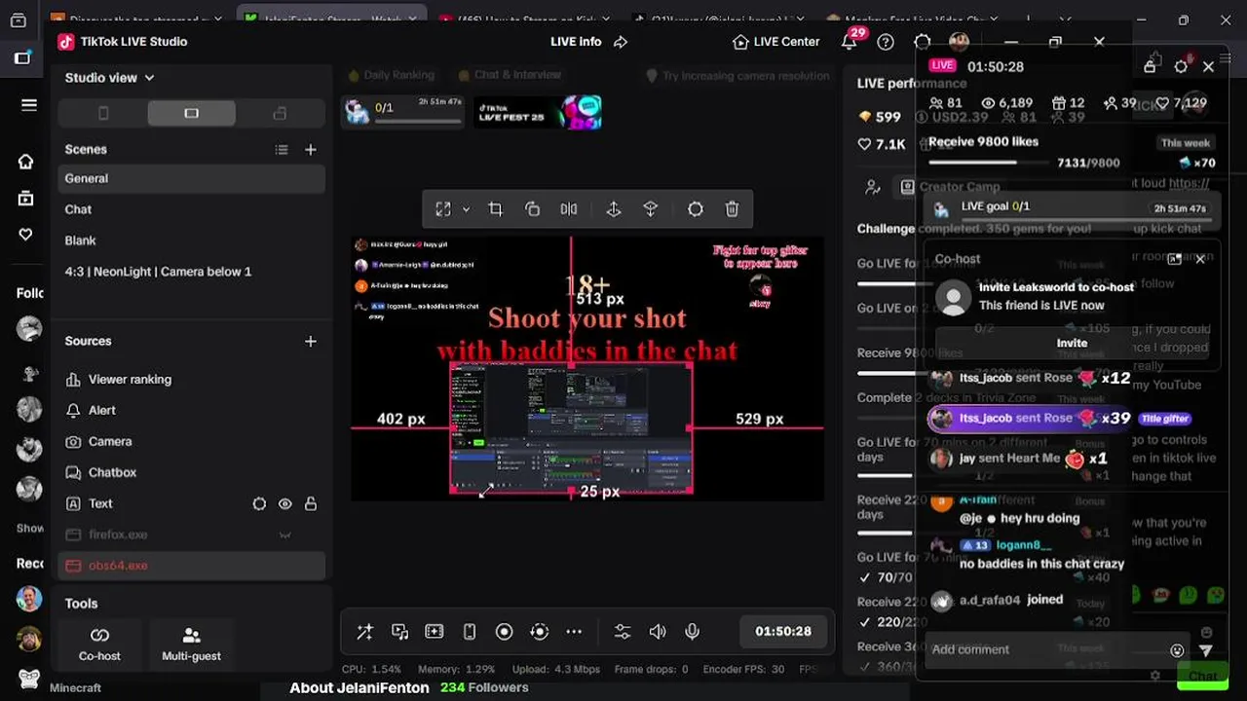Open the Creator Camp section
The height and width of the screenshot is (701, 1247).
949,187
